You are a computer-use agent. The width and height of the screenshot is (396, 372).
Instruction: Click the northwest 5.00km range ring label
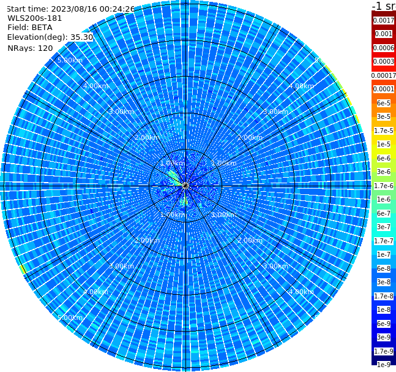70,60
